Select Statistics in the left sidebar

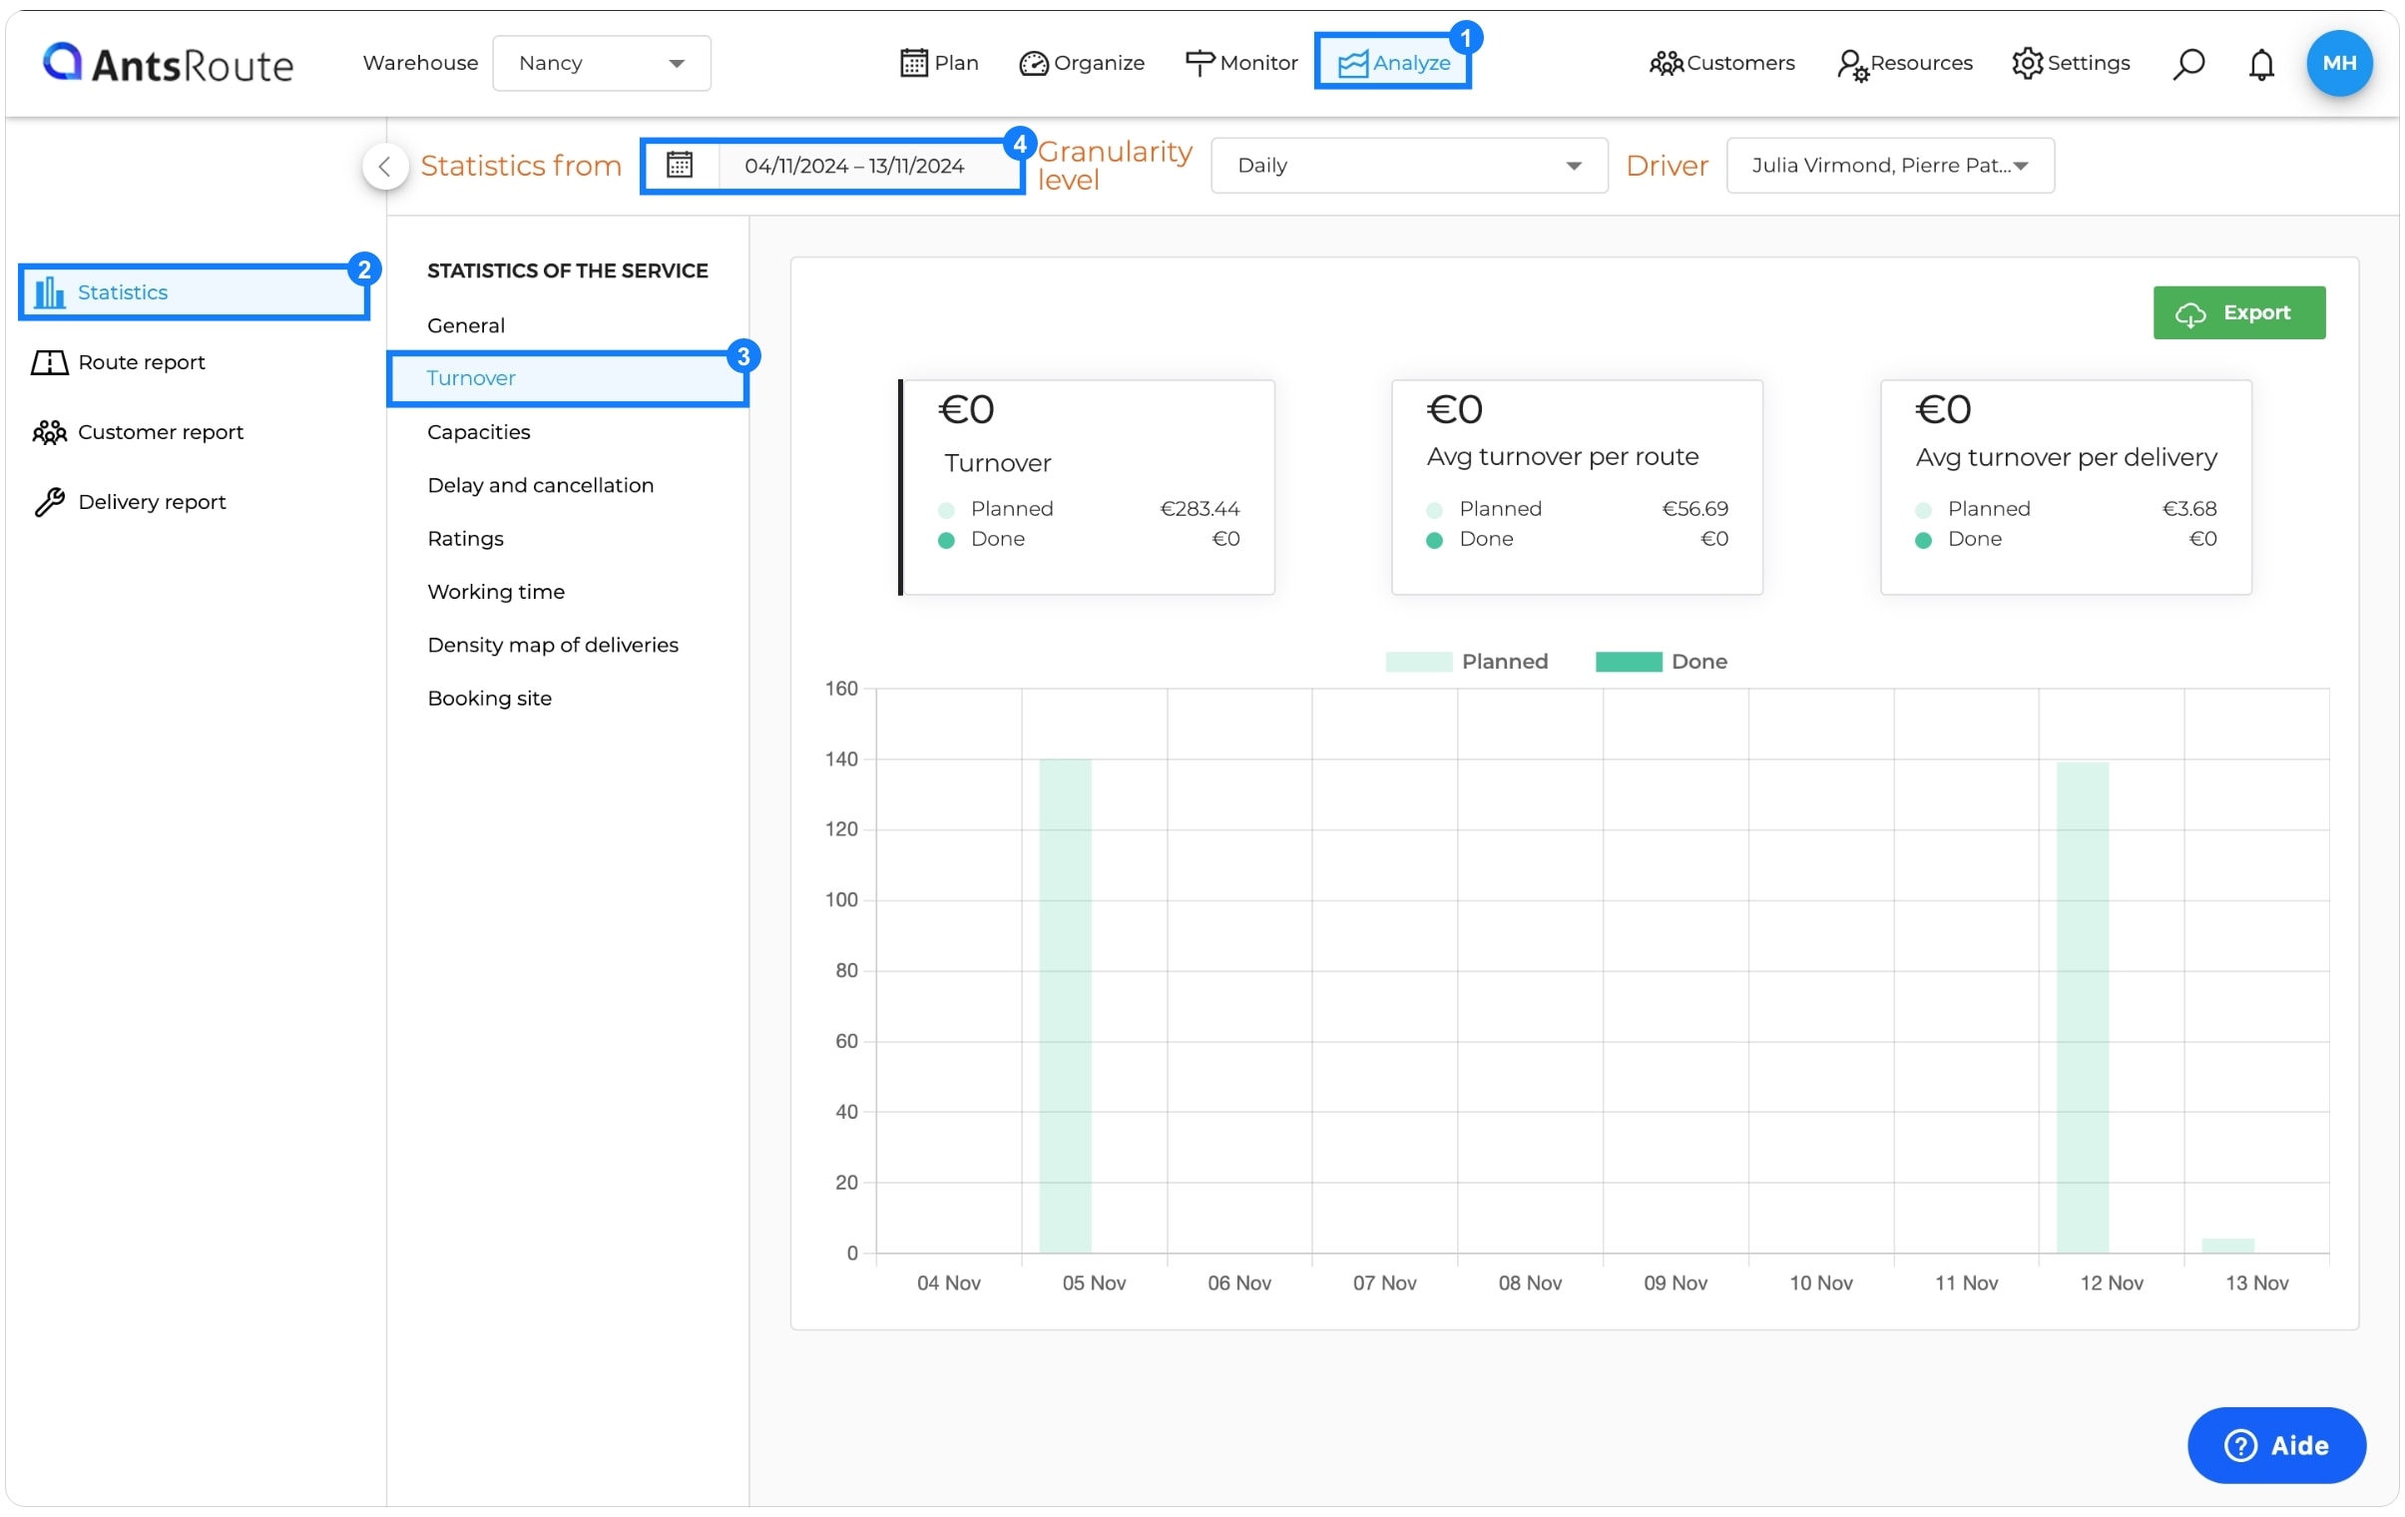pyautogui.click(x=194, y=291)
